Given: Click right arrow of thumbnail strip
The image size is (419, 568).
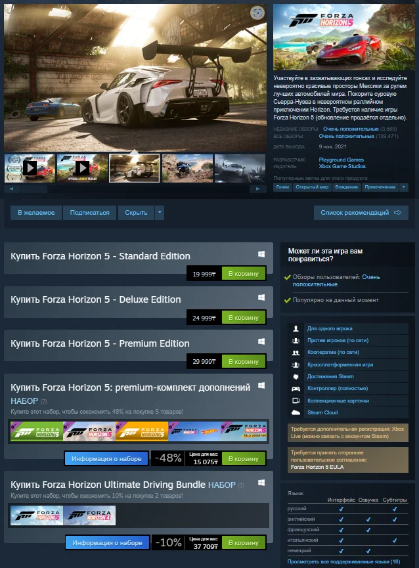Looking at the screenshot, I should click(x=257, y=188).
